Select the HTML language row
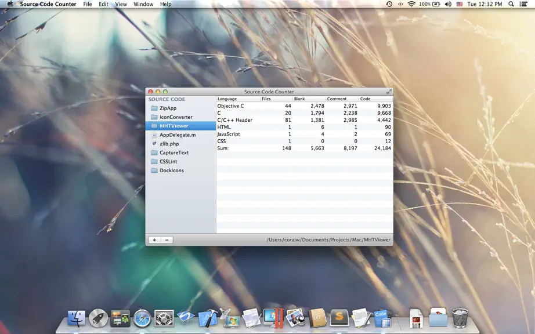535x334 pixels. [x=305, y=127]
